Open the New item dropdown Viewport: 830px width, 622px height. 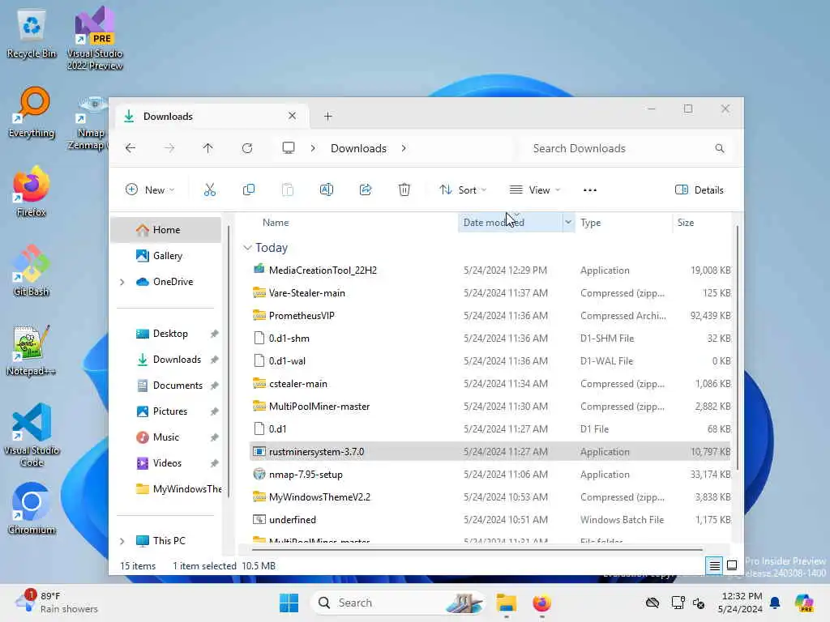pos(150,190)
